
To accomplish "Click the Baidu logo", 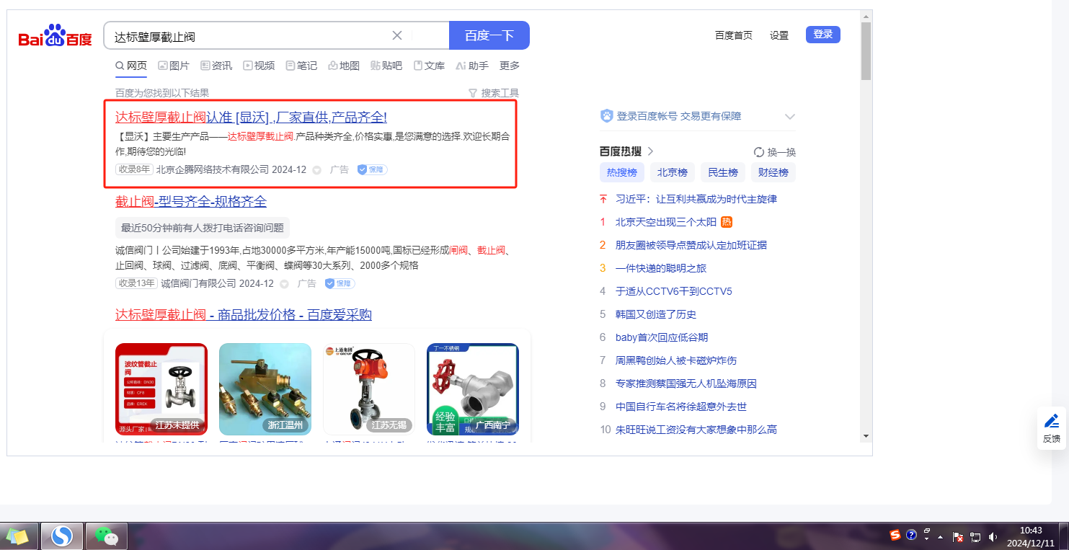I will pos(56,35).
